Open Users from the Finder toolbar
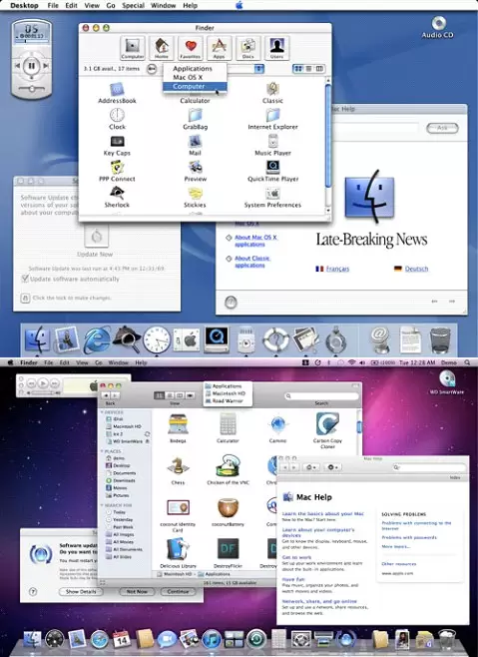The image size is (478, 657). (x=276, y=47)
